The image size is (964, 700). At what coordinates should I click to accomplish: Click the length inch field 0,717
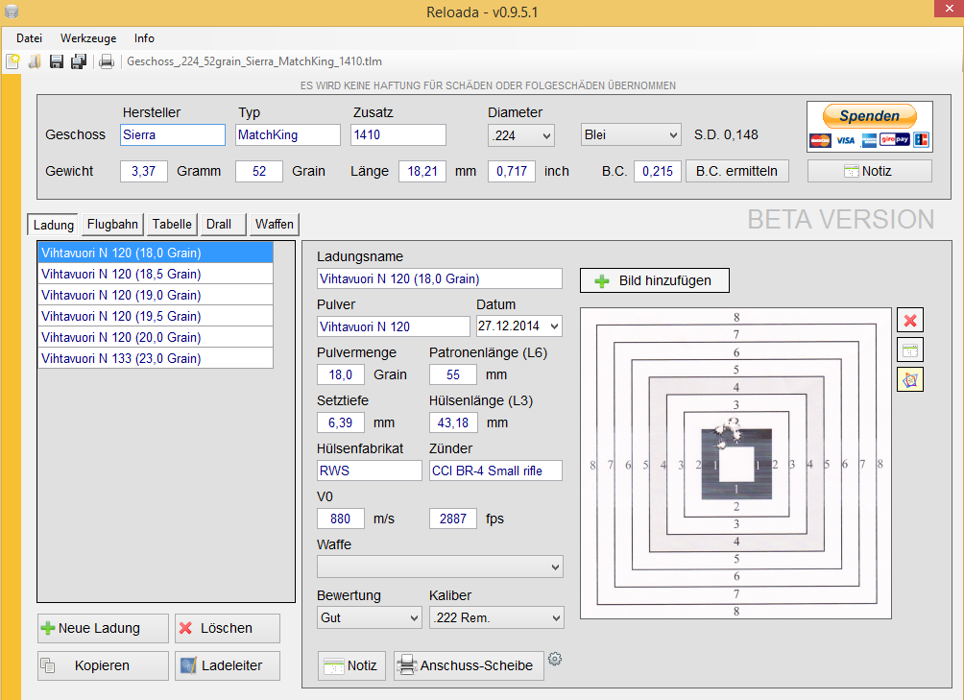[512, 171]
